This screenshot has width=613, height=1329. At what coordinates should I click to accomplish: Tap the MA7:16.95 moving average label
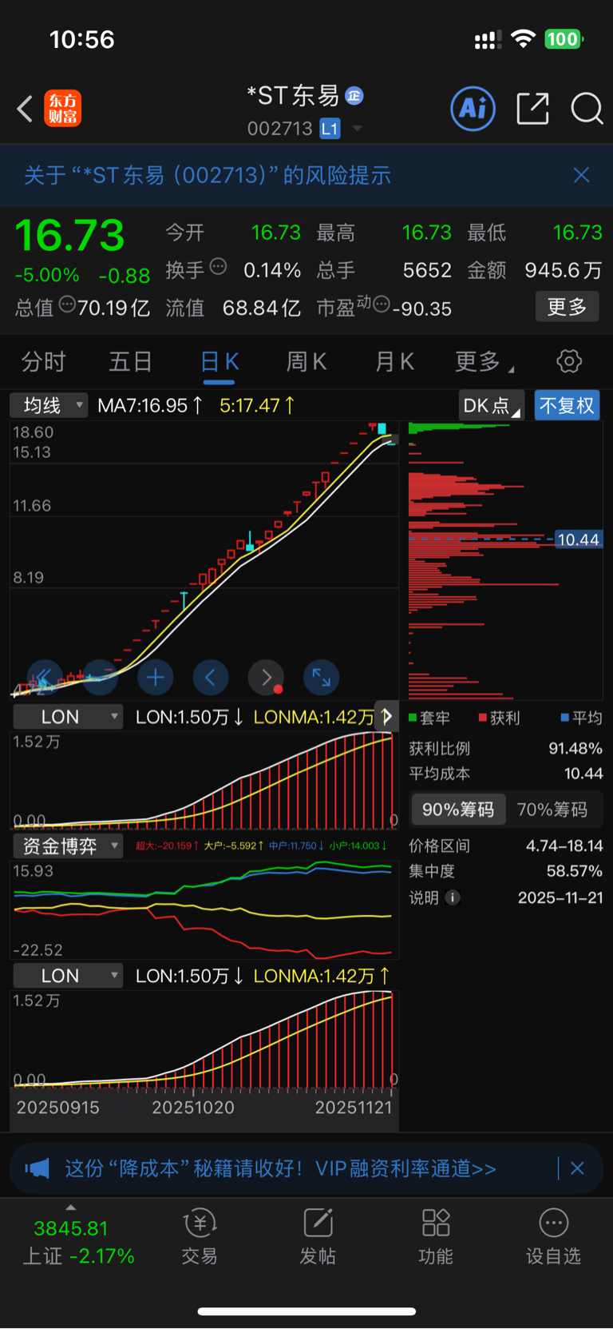[x=149, y=405]
